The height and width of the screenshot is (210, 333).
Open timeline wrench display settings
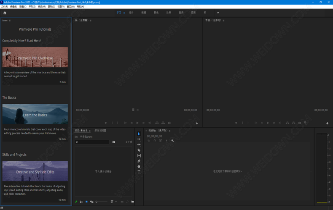pyautogui.click(x=172, y=141)
